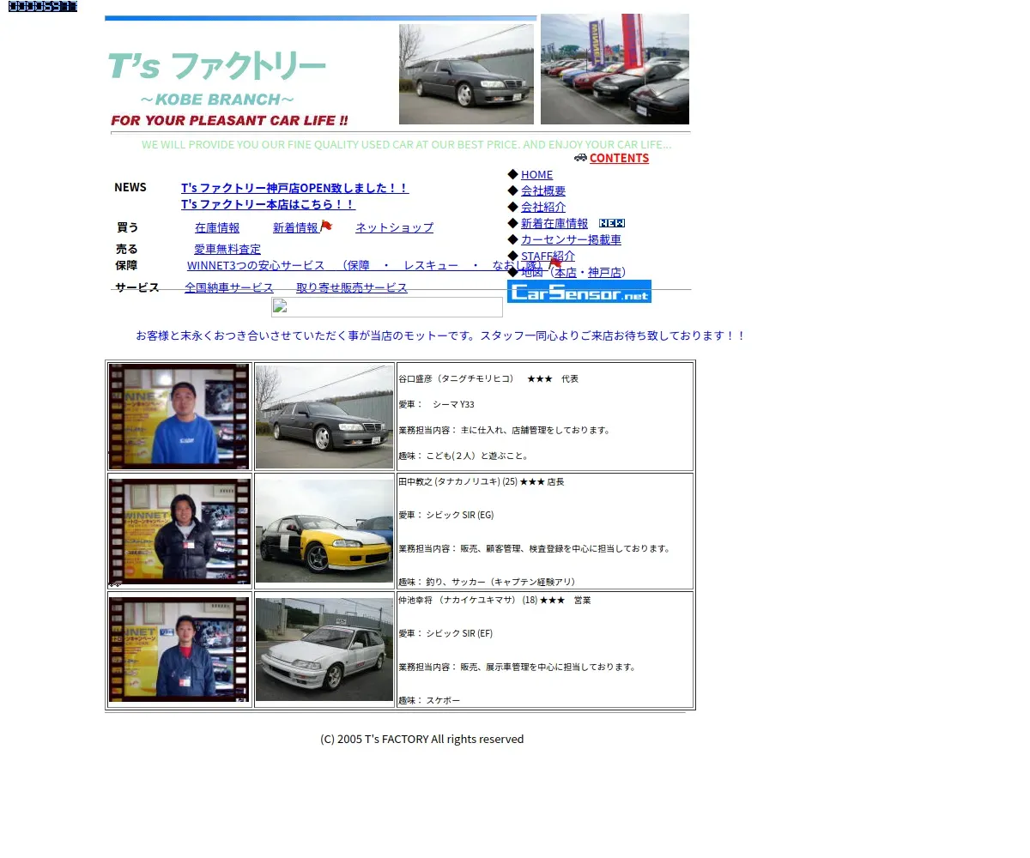Click the 買う label
This screenshot has height=858, width=1030.
coord(127,227)
